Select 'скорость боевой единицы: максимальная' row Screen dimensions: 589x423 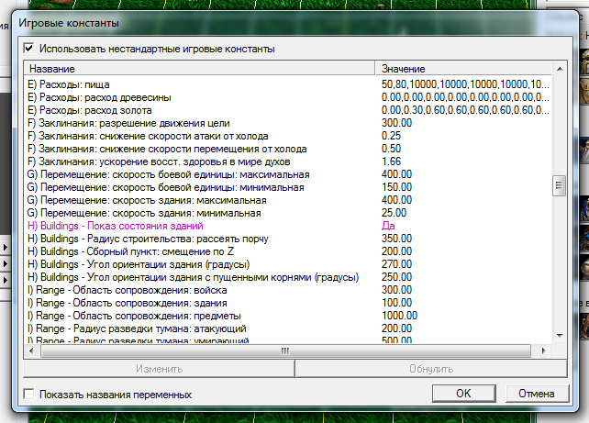(288, 174)
